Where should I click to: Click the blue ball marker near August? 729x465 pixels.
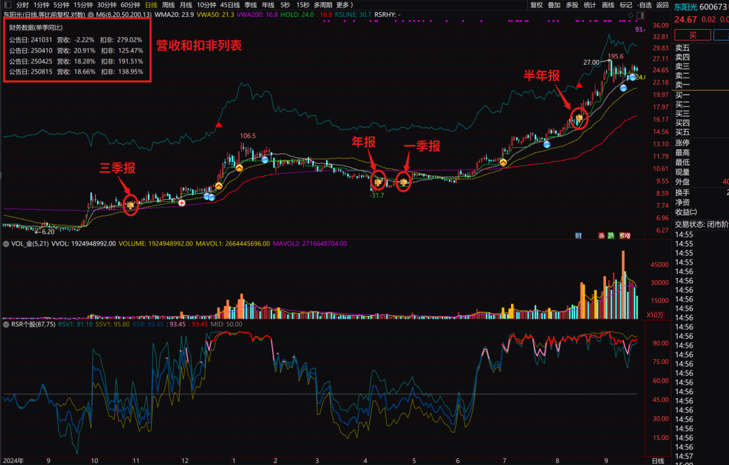tap(547, 144)
